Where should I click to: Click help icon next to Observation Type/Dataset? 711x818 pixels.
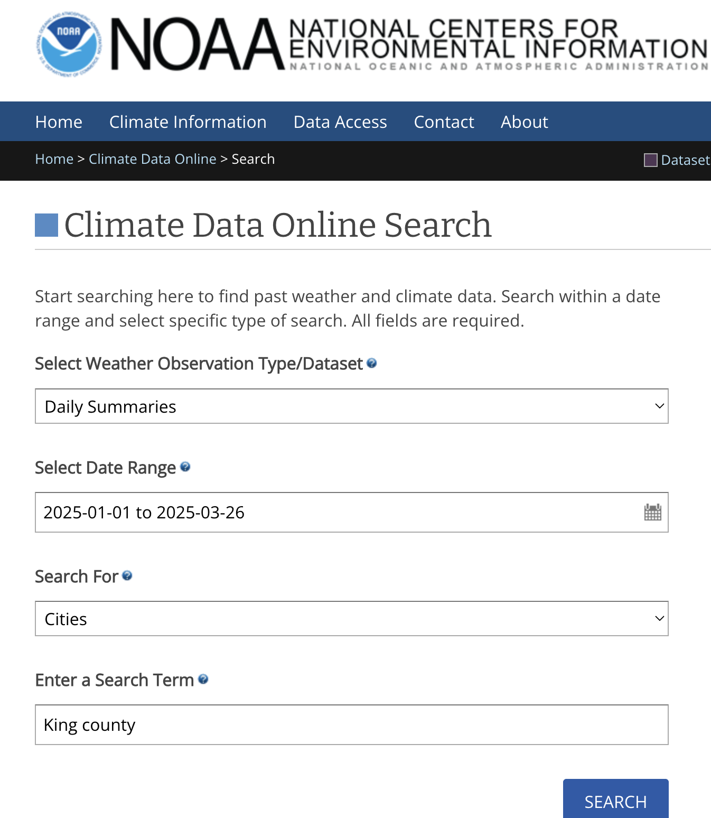pos(372,363)
